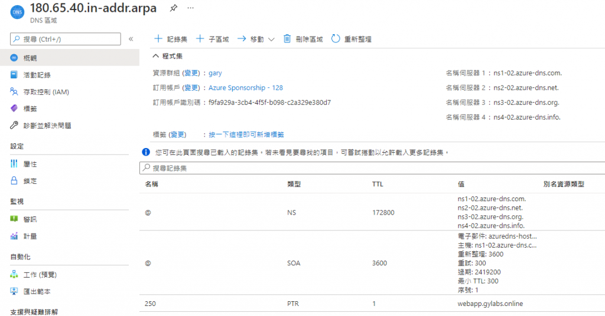Screen dimensions: 605x316
Task: Sort by 名稱 column header
Action: pyautogui.click(x=152, y=184)
